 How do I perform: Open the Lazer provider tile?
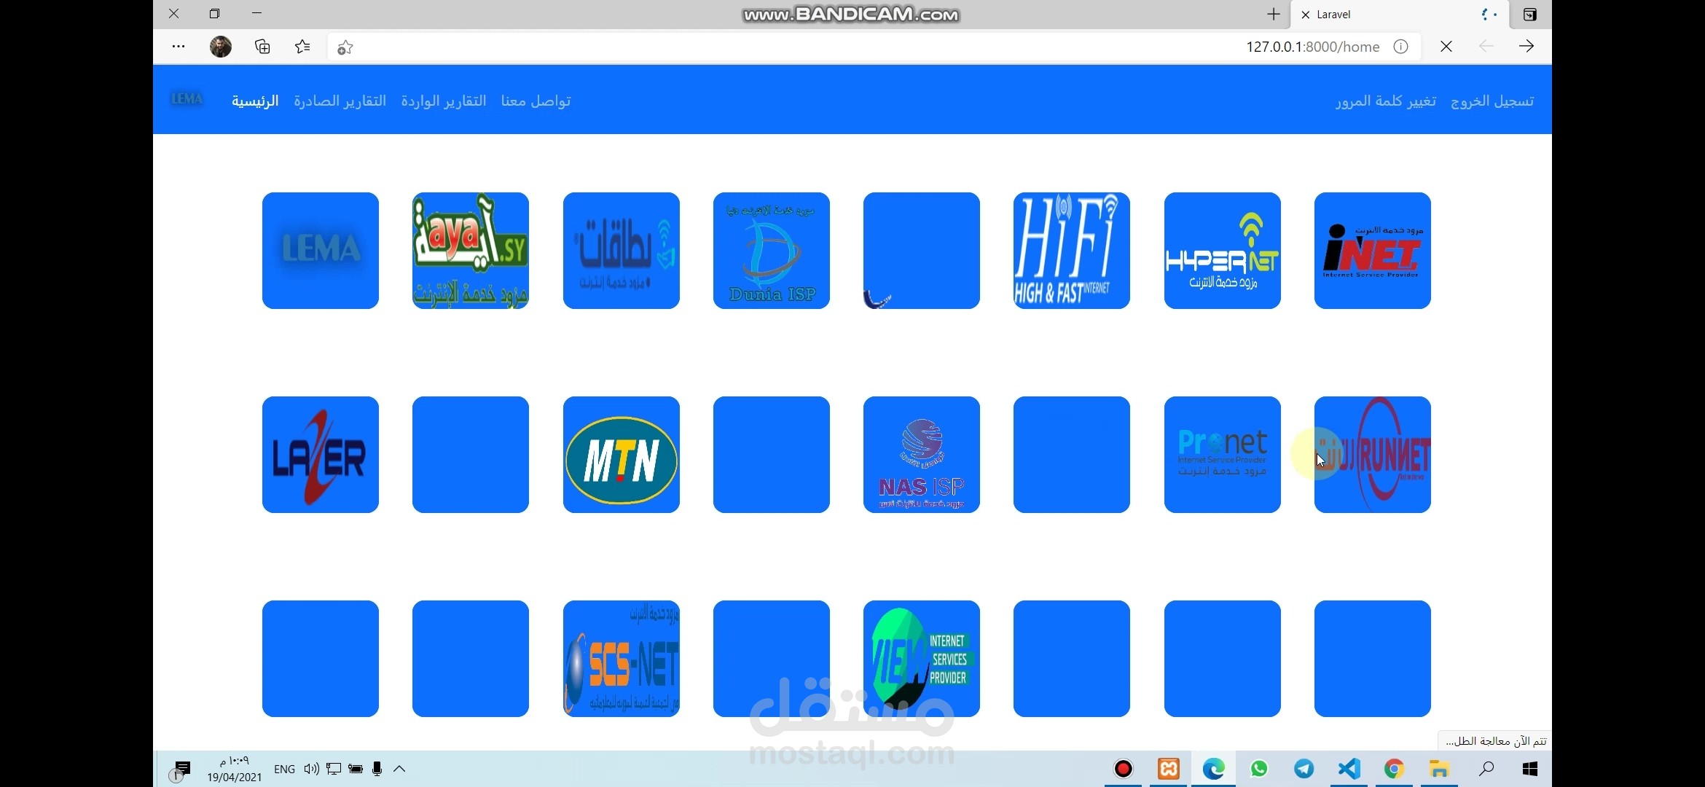pos(321,455)
